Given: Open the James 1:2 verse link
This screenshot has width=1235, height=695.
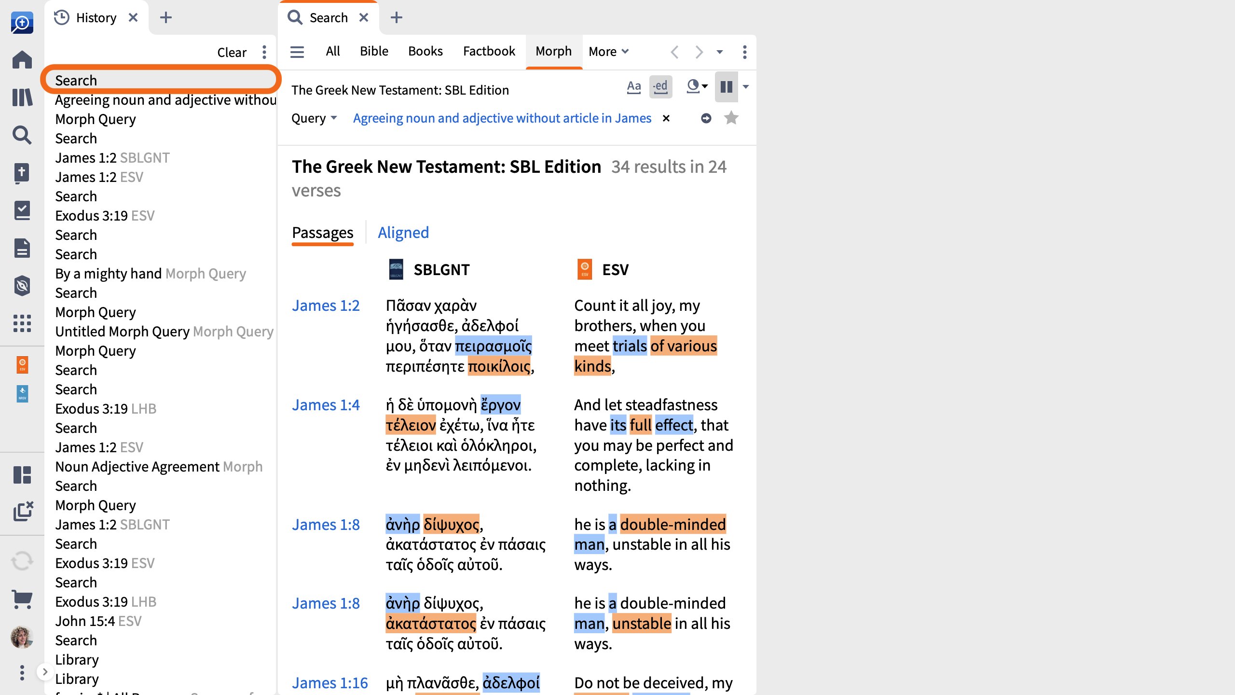Looking at the screenshot, I should click(326, 306).
